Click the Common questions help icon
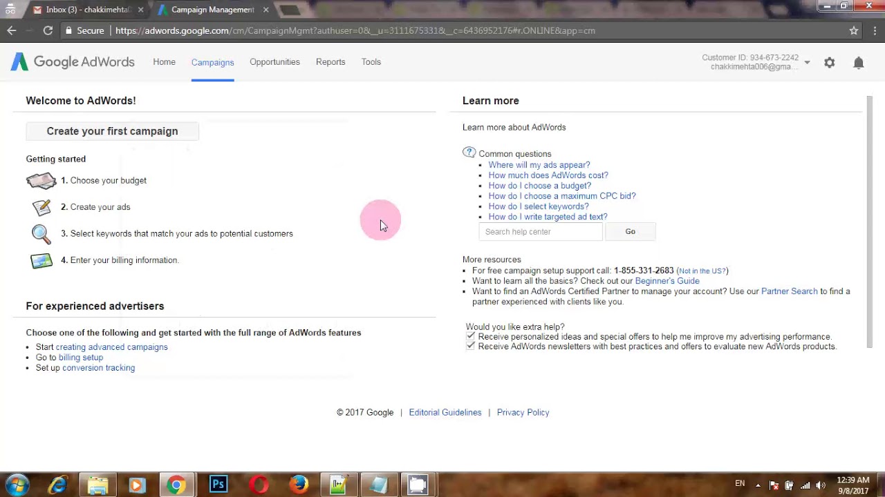The image size is (885, 497). [469, 153]
